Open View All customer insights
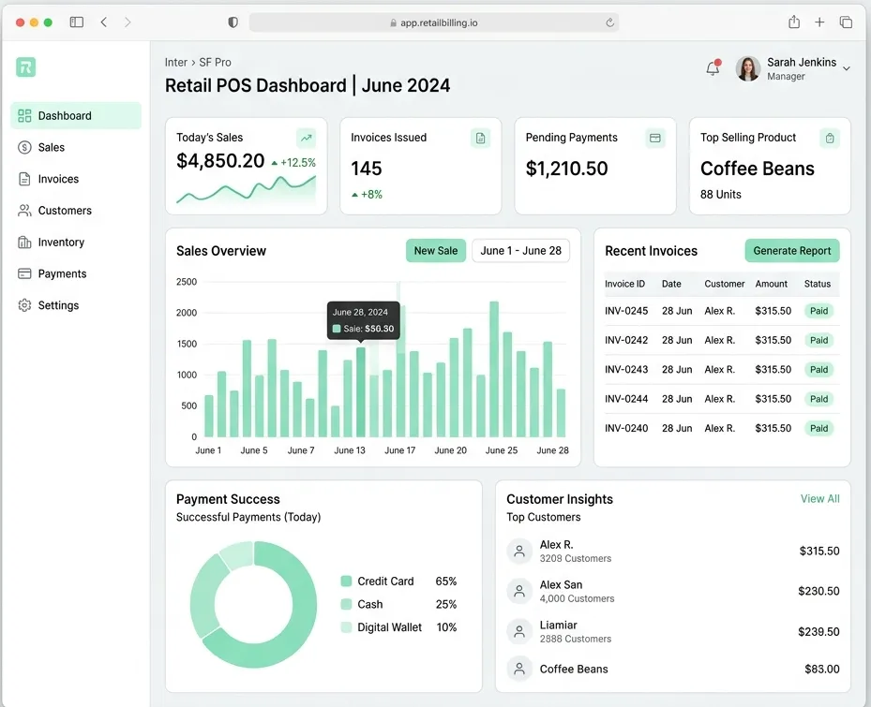871x707 pixels. coord(819,499)
